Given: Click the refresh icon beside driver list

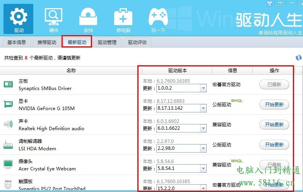Looking at the screenshot, I should click(x=298, y=58).
